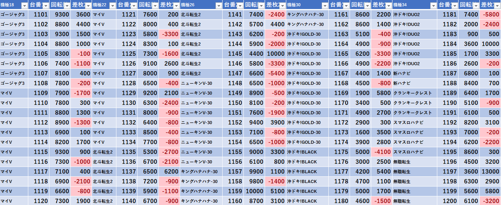Click 差枚 value 10000 in row 1184
Viewport: 501px width, 205px height.
click(490, 44)
